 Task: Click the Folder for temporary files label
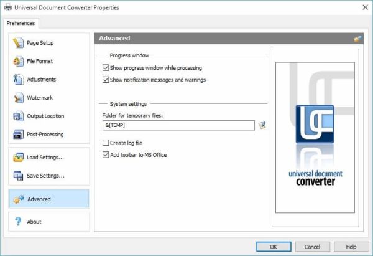pos(132,115)
